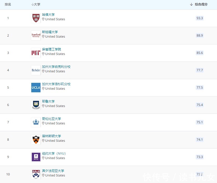
Task: Click Harvard's score of 93.3
Action: (200, 18)
